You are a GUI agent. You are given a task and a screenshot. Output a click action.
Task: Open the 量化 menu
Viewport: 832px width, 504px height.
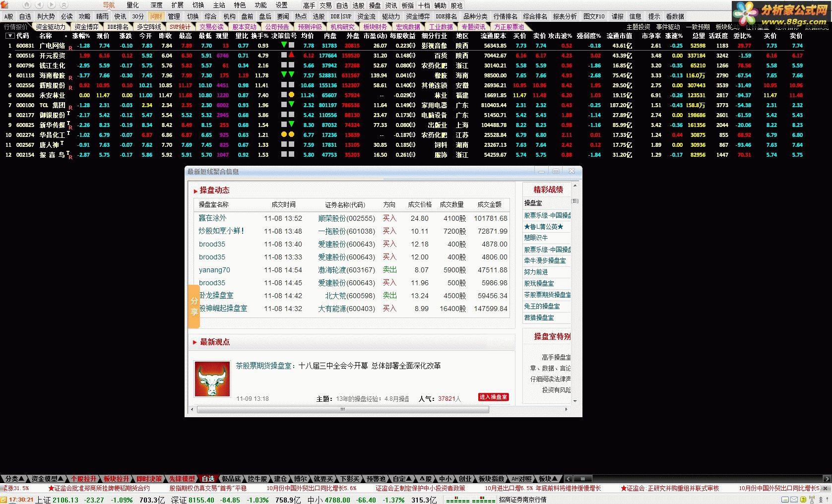coord(132,5)
